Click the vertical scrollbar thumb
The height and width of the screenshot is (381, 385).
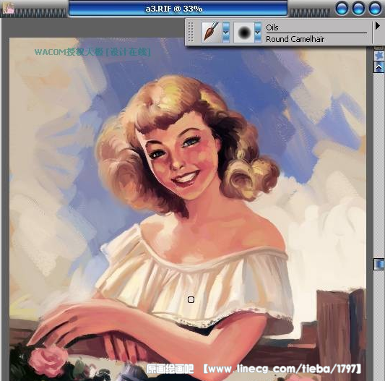click(x=379, y=265)
